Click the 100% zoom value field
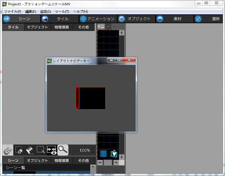Viewport: 225px width, 176px height. coord(85,150)
